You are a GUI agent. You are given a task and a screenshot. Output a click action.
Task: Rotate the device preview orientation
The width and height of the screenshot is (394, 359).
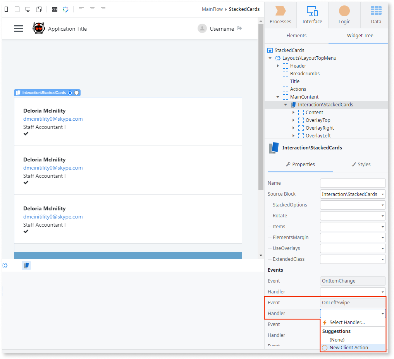38,9
